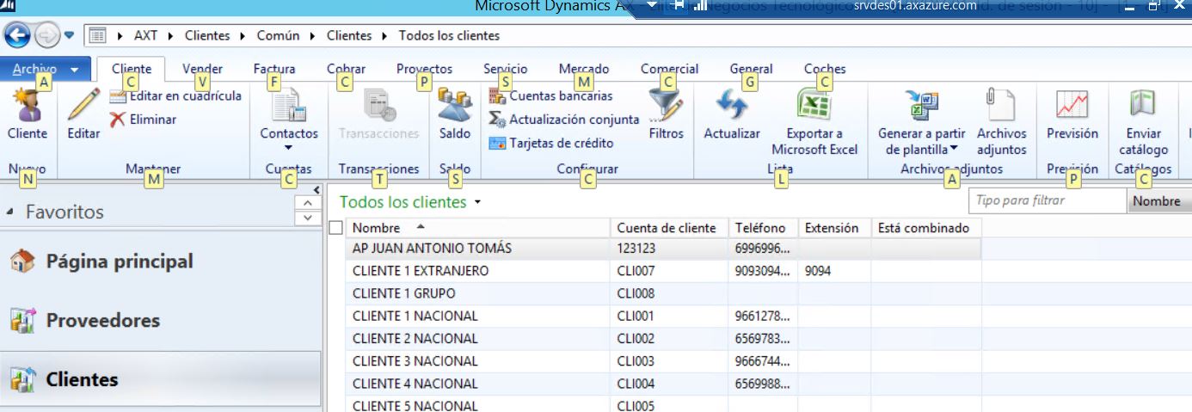Switch to the Coches tab

825,69
